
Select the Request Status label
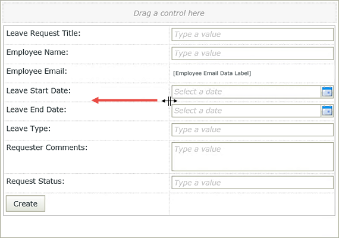(36, 181)
